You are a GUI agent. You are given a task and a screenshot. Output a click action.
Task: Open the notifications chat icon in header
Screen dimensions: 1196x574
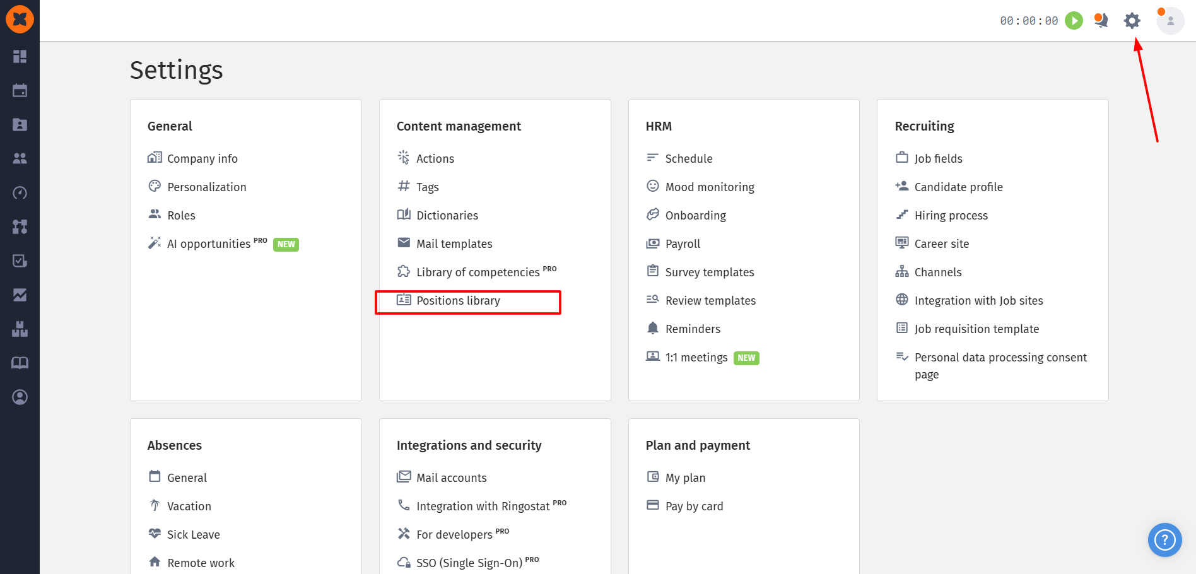pyautogui.click(x=1101, y=21)
